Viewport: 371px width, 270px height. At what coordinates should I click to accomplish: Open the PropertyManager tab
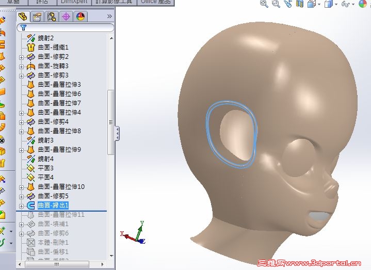(37, 17)
